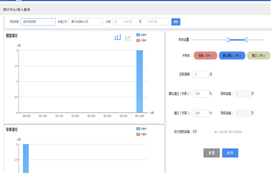Open the 风险场景 dropdown
272x173 pixels.
(38, 22)
